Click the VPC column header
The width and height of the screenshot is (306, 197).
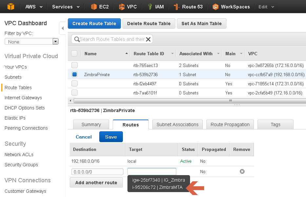253,54
